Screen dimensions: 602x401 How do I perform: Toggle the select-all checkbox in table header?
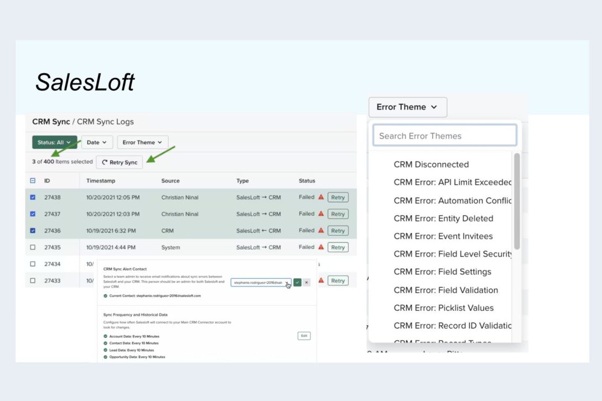[33, 180]
